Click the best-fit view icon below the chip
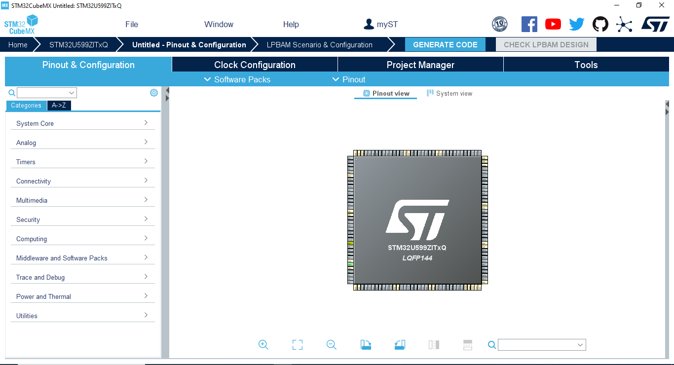The width and height of the screenshot is (674, 365). click(x=297, y=345)
